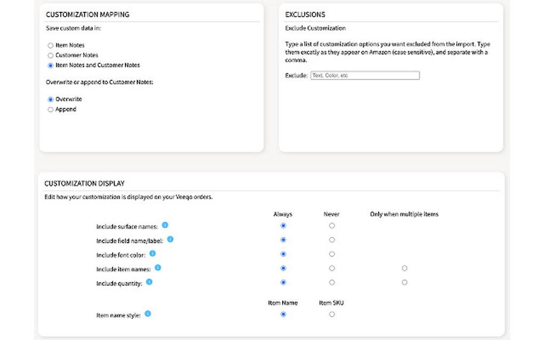Open info tooltip for Include item names

coord(158,268)
